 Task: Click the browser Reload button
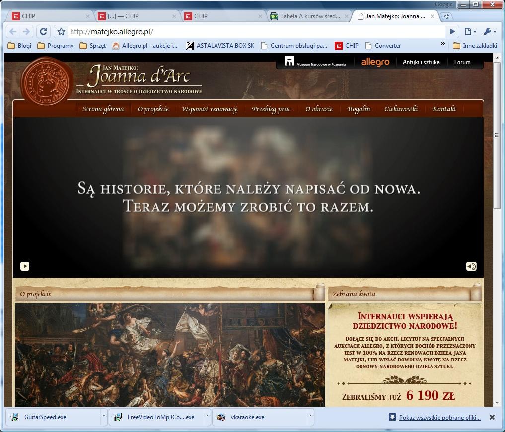[43, 32]
